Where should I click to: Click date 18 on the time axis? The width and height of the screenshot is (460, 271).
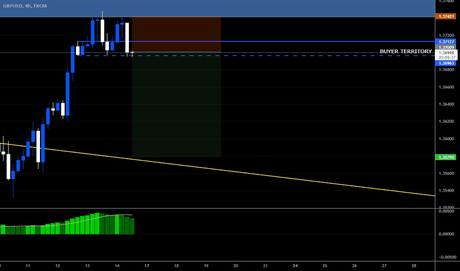176,266
